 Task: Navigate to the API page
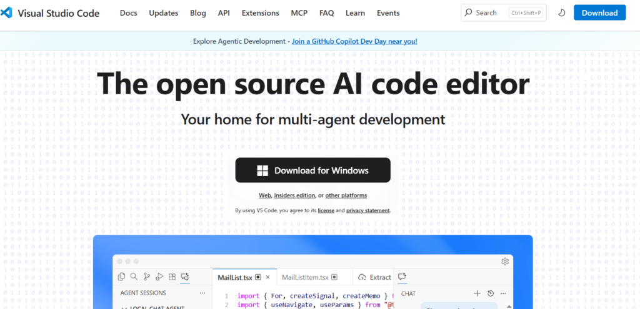(x=224, y=13)
